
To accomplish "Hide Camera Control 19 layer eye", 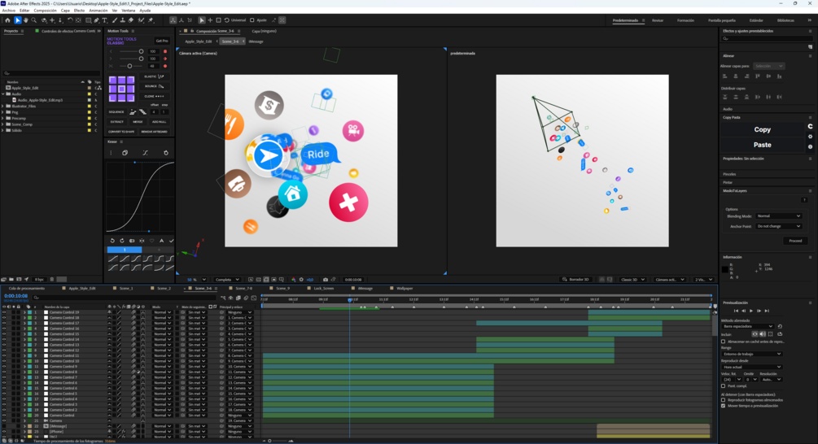I will point(4,312).
